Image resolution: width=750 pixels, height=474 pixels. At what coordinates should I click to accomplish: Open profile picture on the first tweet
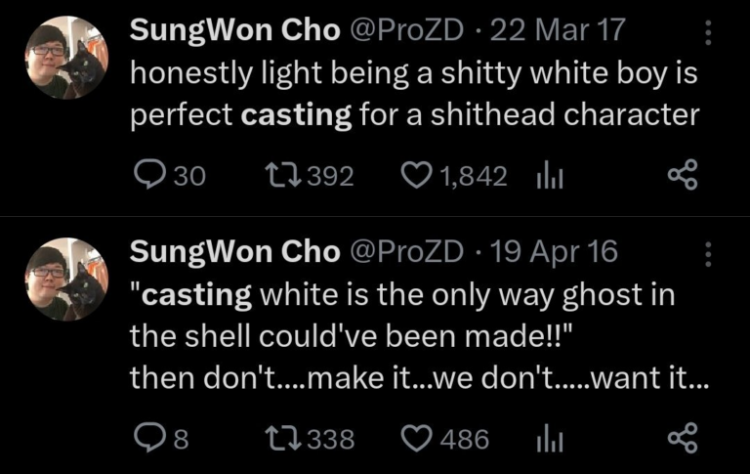click(66, 58)
